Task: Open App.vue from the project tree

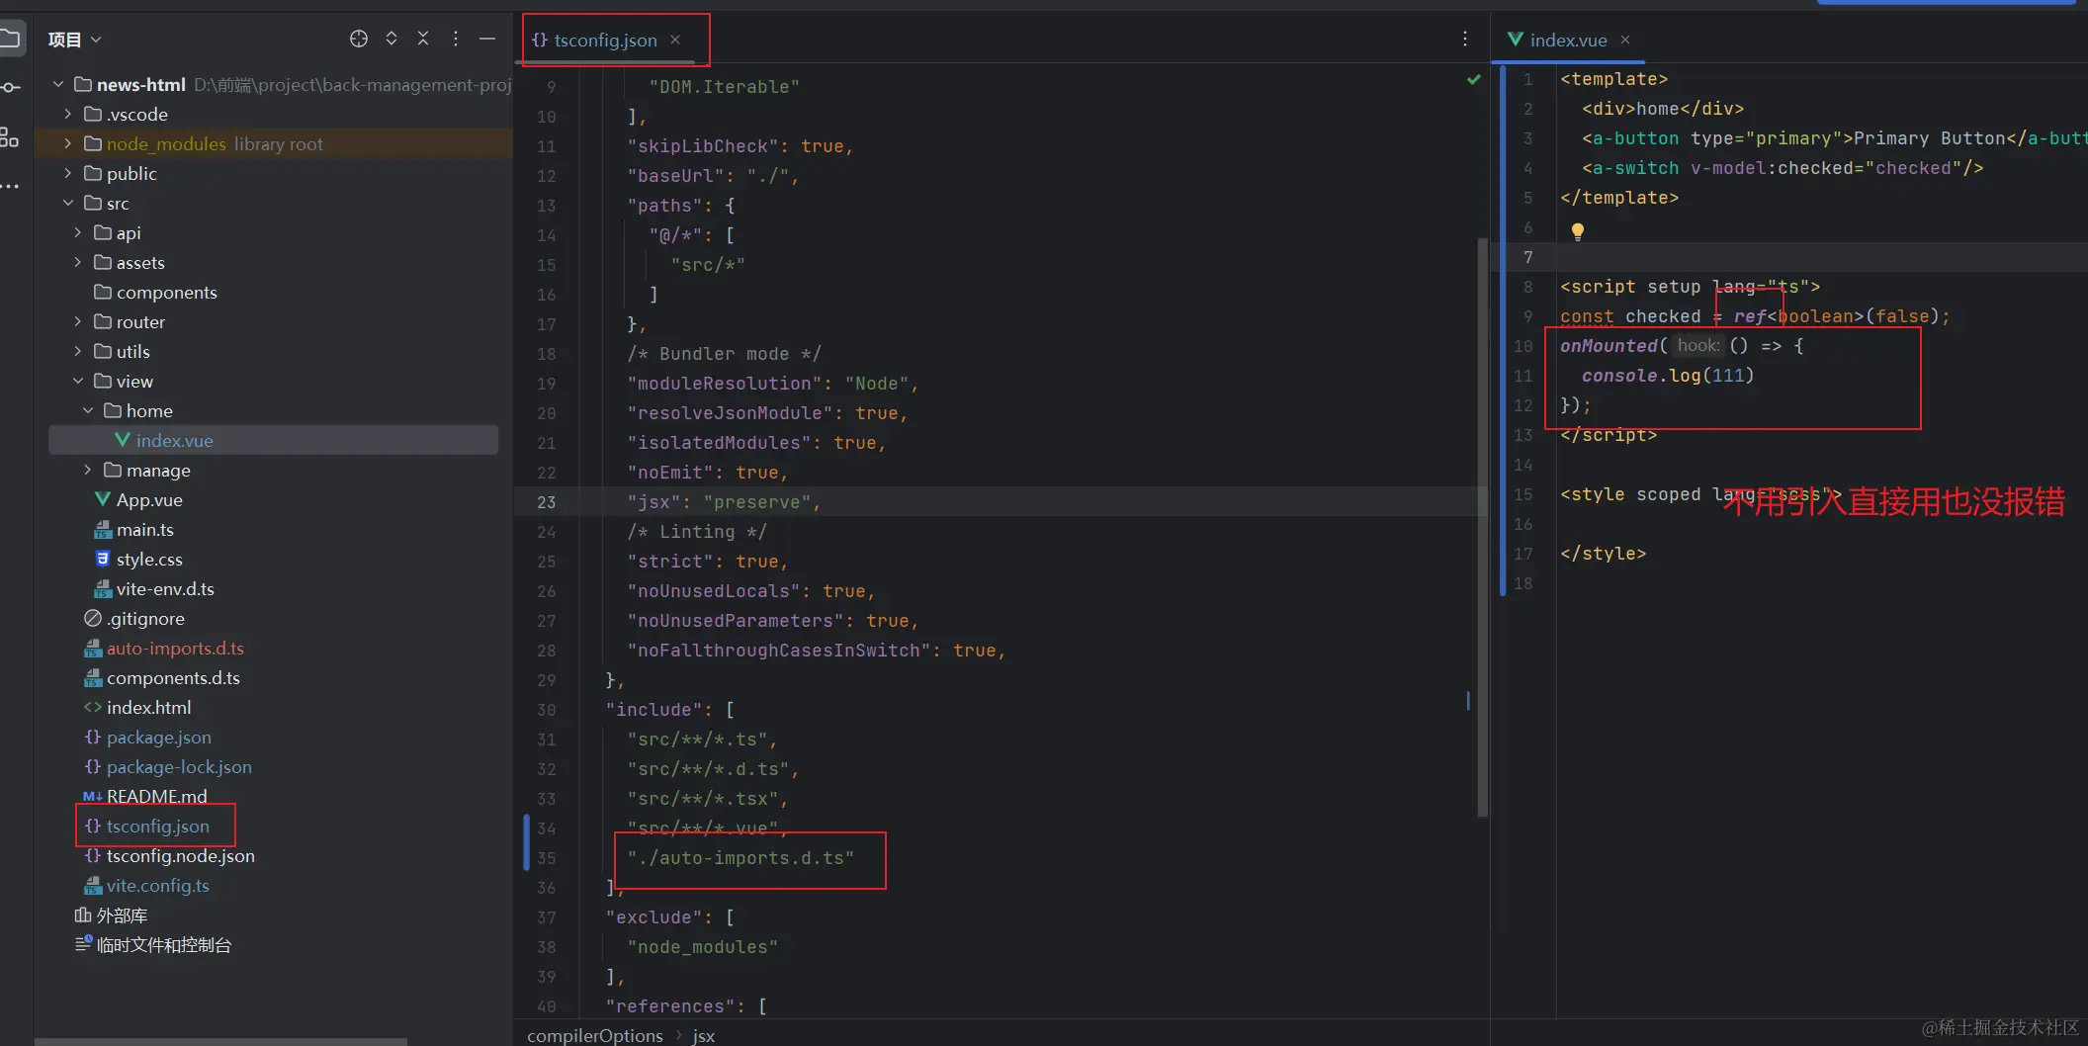Action: click(x=149, y=499)
